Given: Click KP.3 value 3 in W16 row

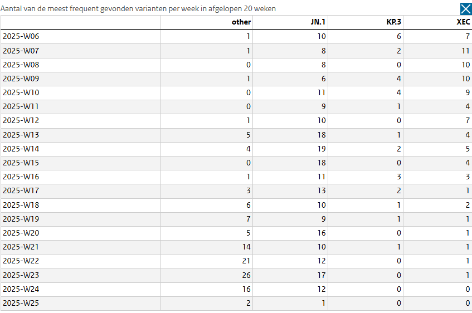Looking at the screenshot, I should pos(399,177).
